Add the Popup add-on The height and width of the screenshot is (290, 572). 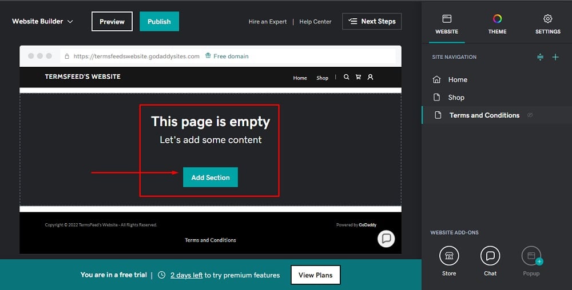(x=531, y=261)
